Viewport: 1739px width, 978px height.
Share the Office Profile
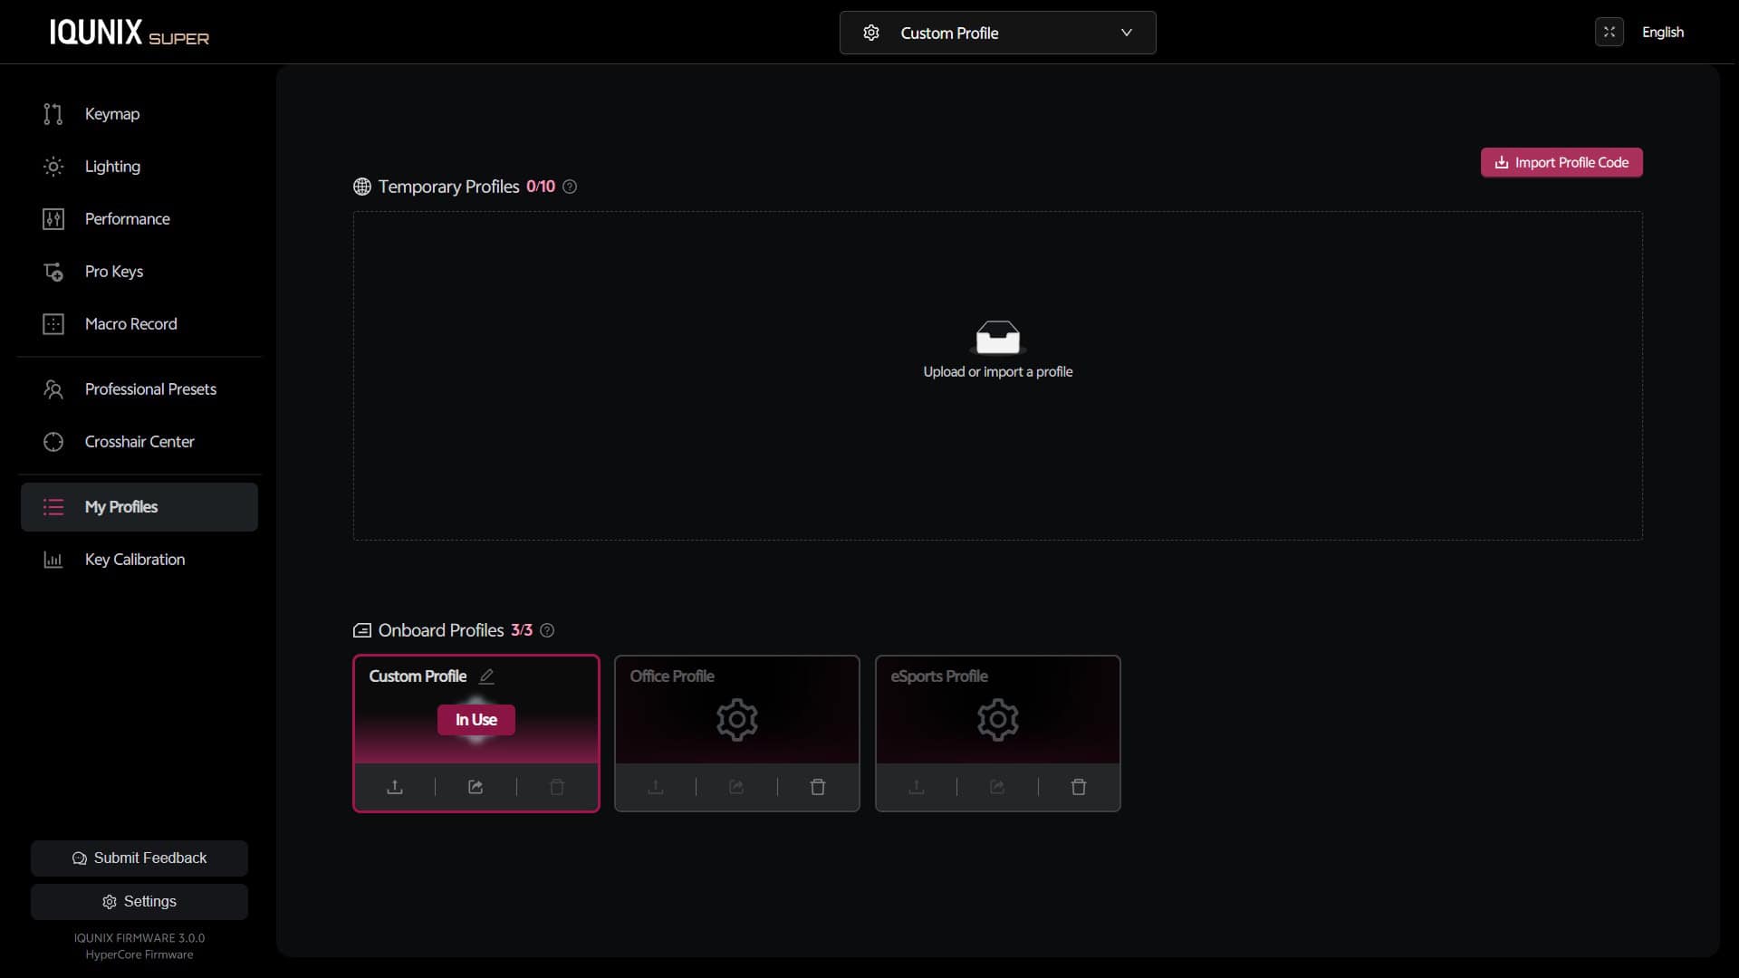tap(736, 787)
